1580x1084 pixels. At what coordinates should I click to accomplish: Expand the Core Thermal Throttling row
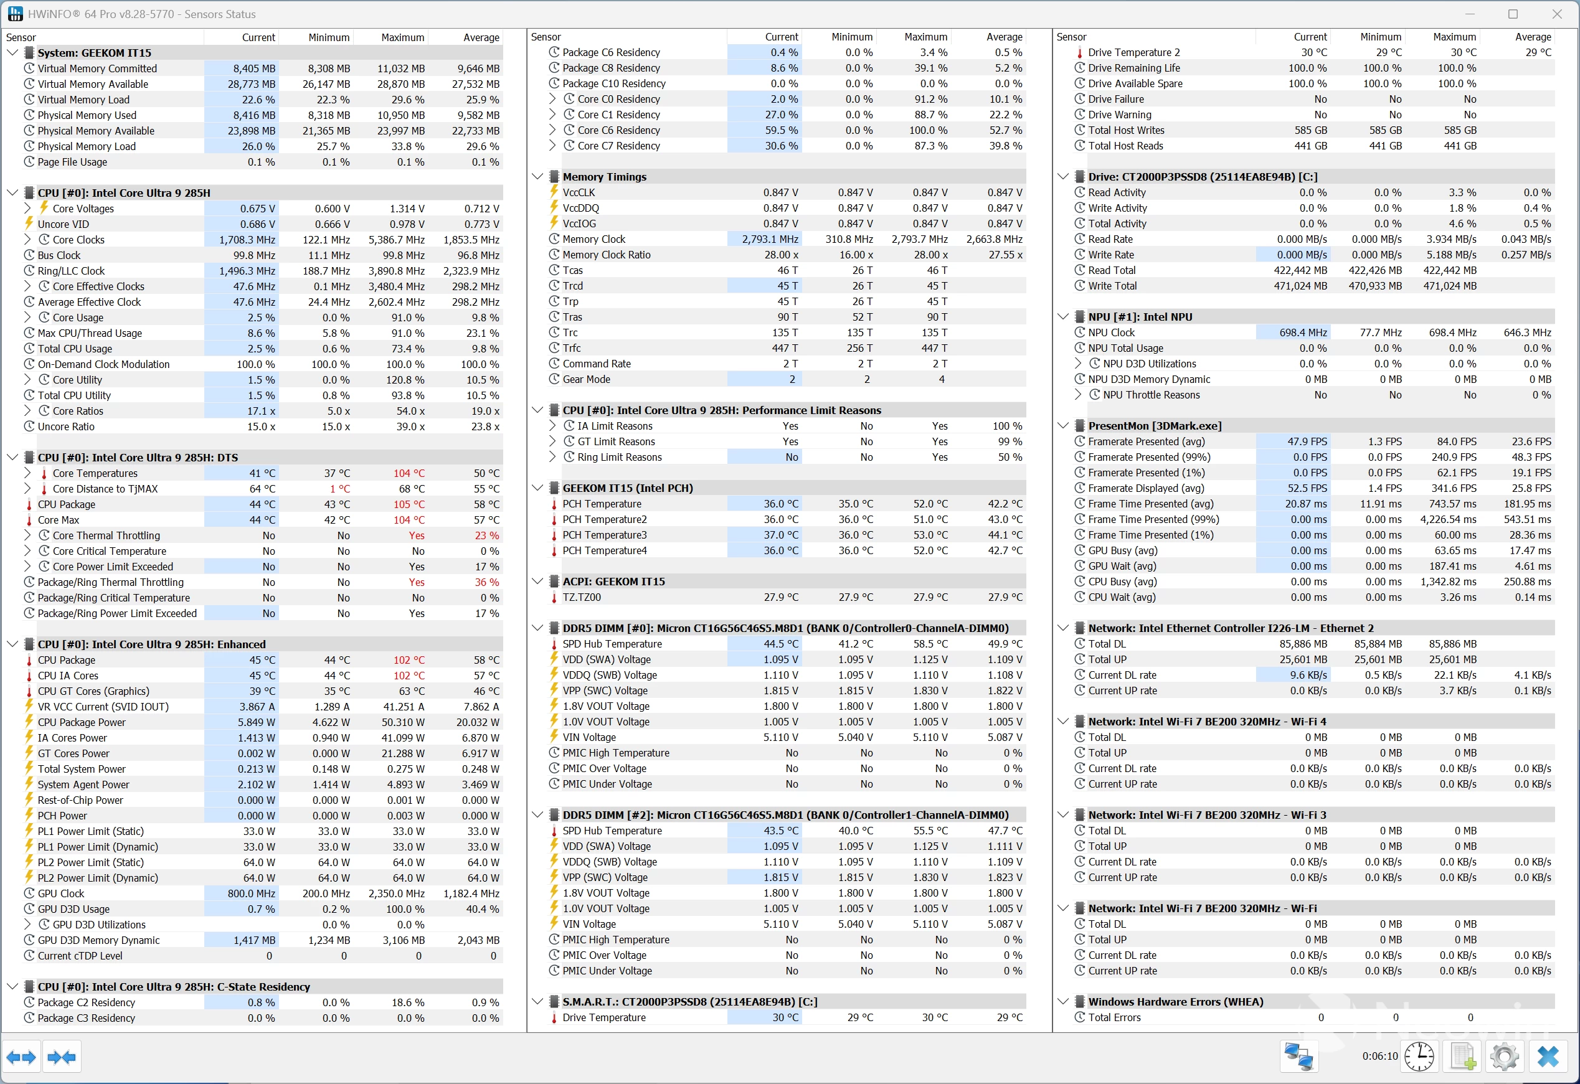(x=28, y=535)
